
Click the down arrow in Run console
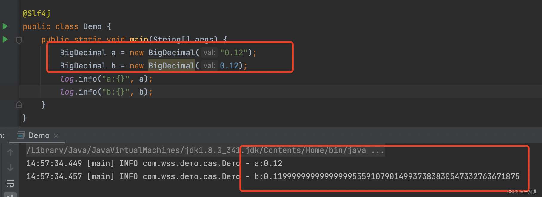tap(10, 168)
